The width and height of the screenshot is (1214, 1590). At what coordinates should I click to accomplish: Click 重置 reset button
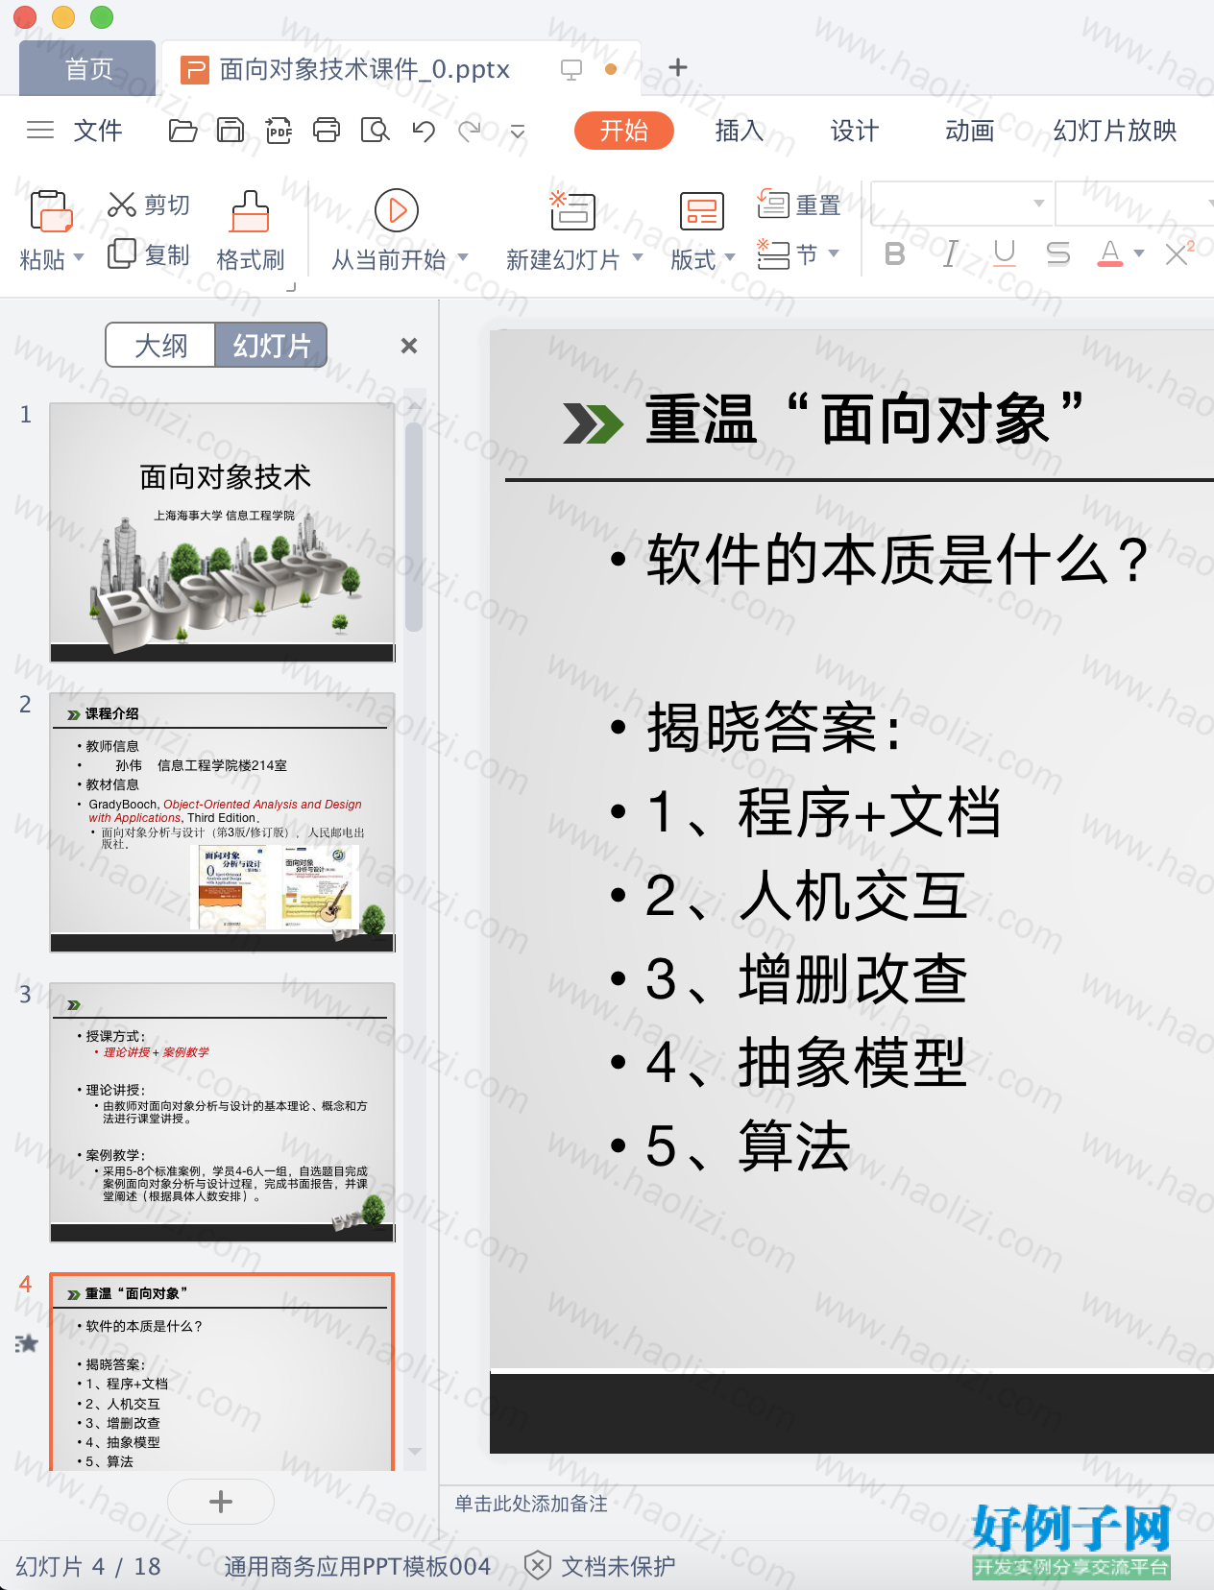coord(799,205)
